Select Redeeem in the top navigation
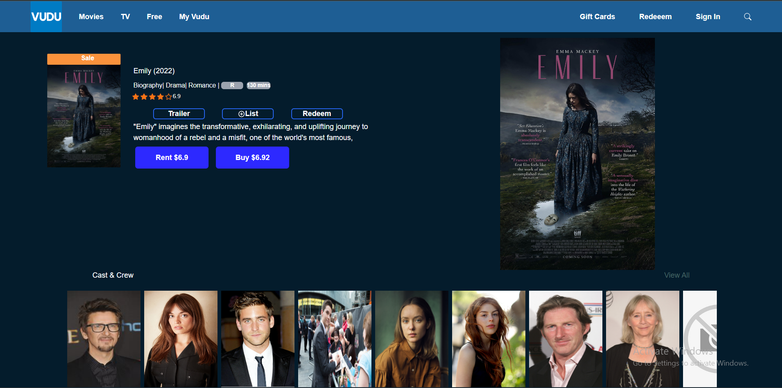The image size is (782, 388). pos(655,17)
